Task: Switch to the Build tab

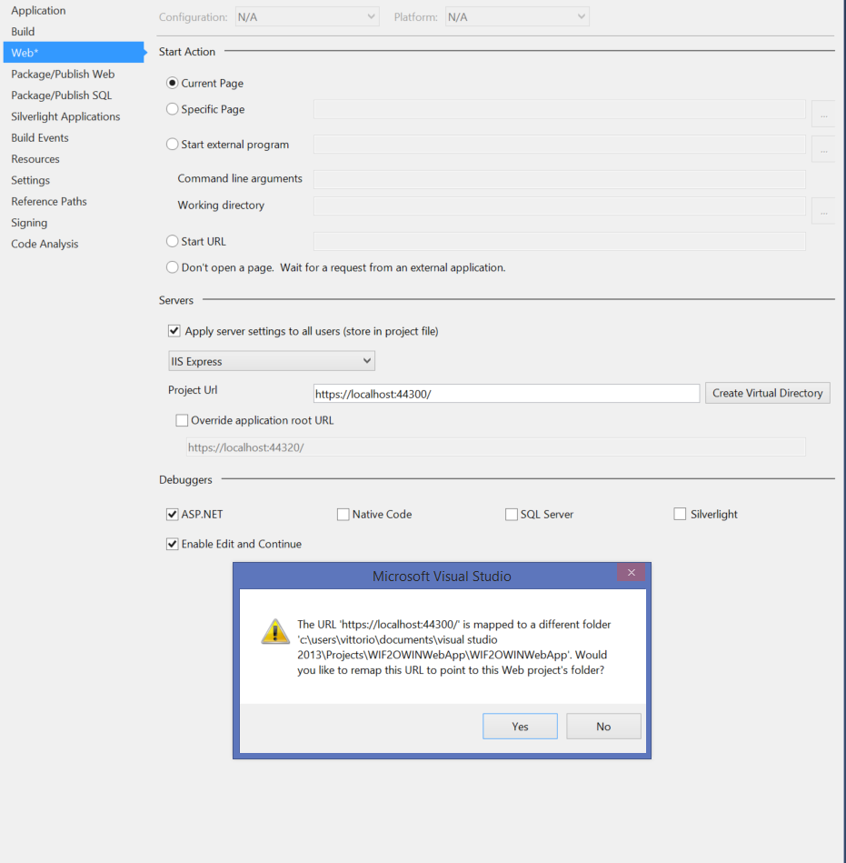Action: tap(23, 31)
